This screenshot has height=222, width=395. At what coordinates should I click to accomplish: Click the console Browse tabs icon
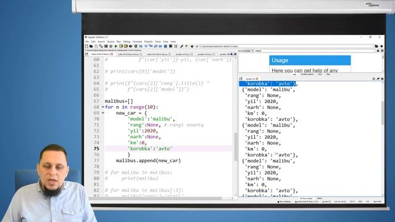[241, 79]
